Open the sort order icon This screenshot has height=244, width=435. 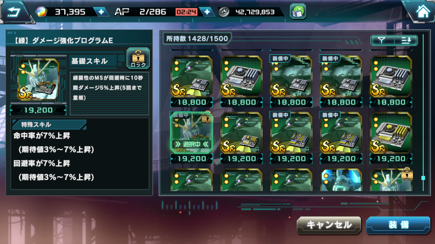pos(406,40)
